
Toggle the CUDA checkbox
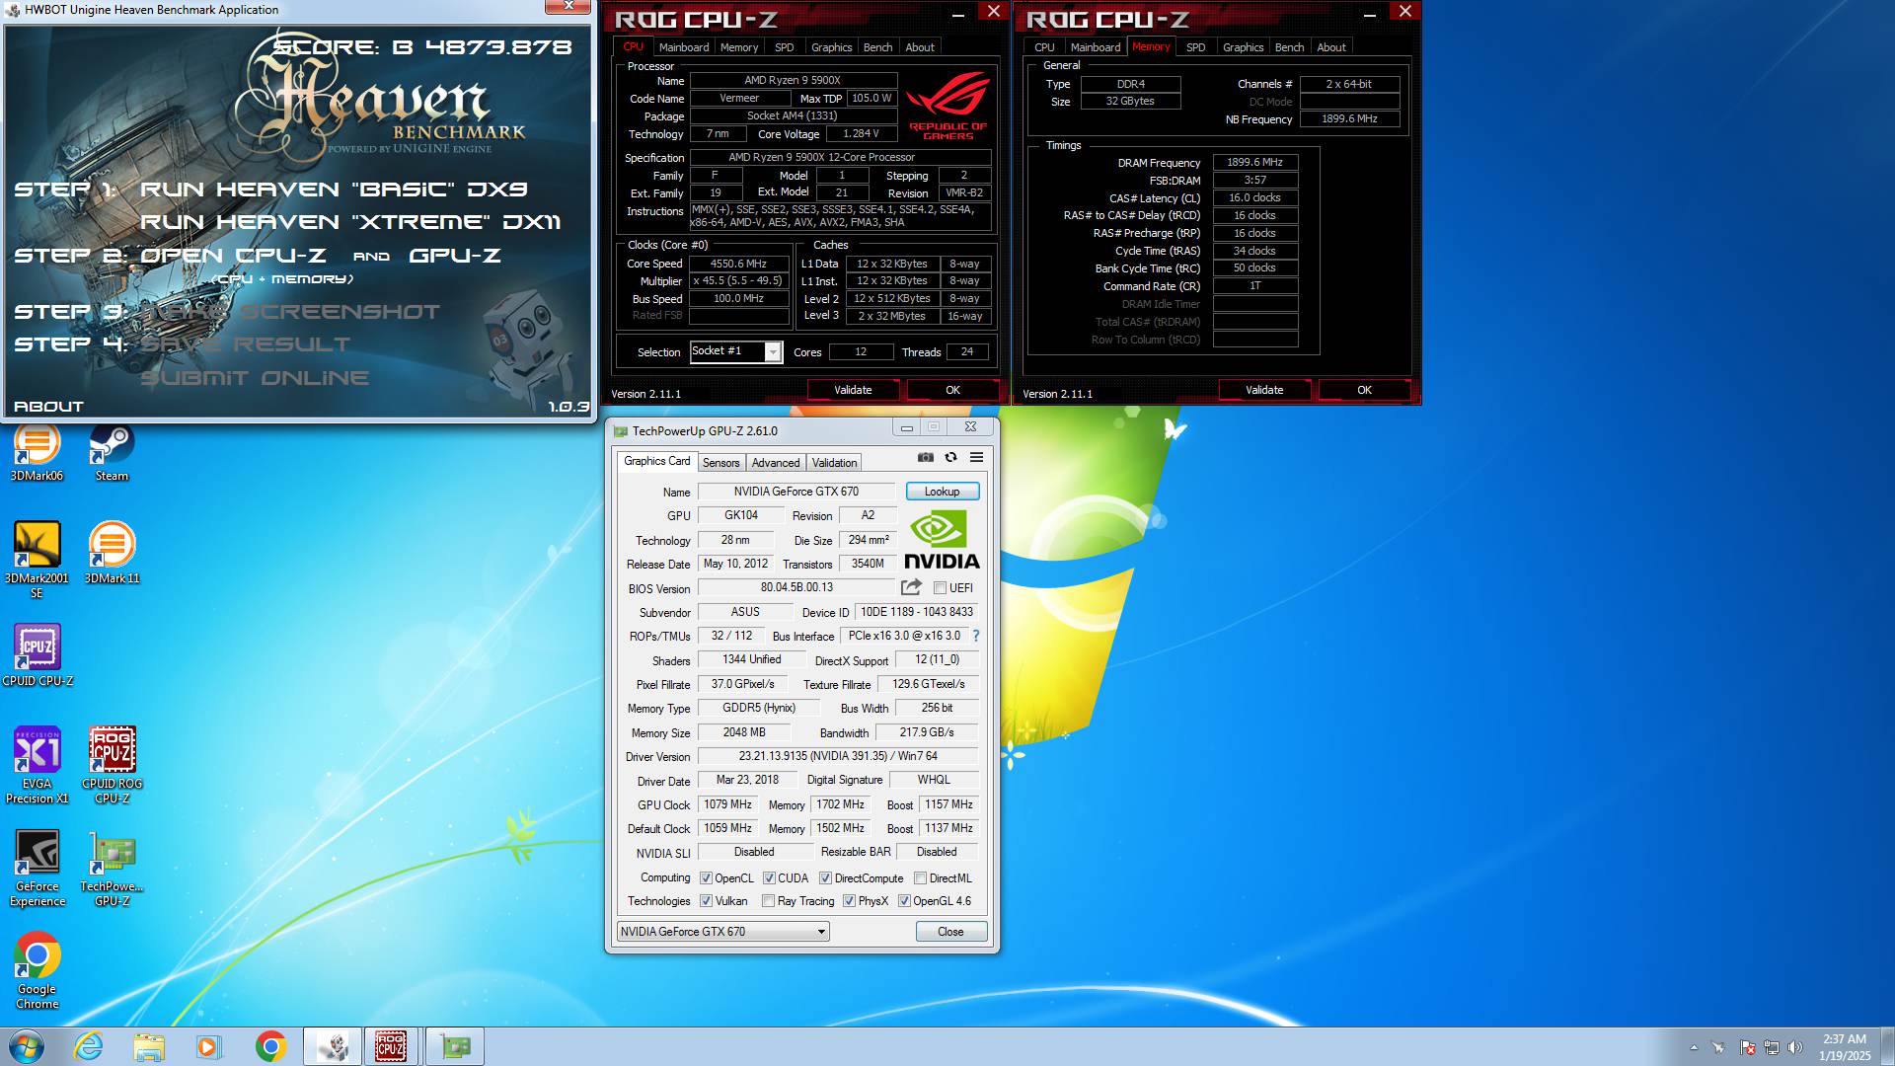(x=769, y=878)
